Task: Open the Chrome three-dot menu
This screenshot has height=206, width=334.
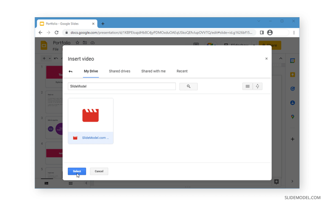Action: [294, 32]
